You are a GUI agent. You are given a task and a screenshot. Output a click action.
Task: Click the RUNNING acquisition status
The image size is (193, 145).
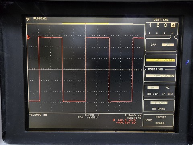(x=40, y=19)
